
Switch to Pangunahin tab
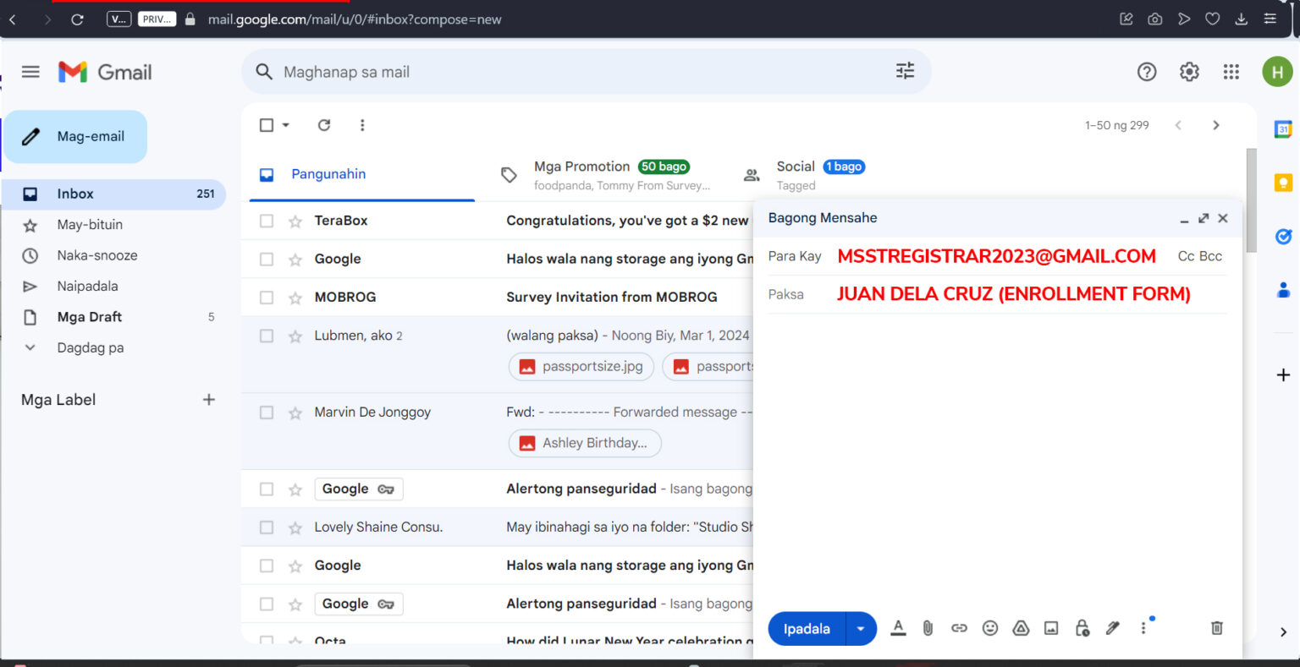[x=362, y=174]
